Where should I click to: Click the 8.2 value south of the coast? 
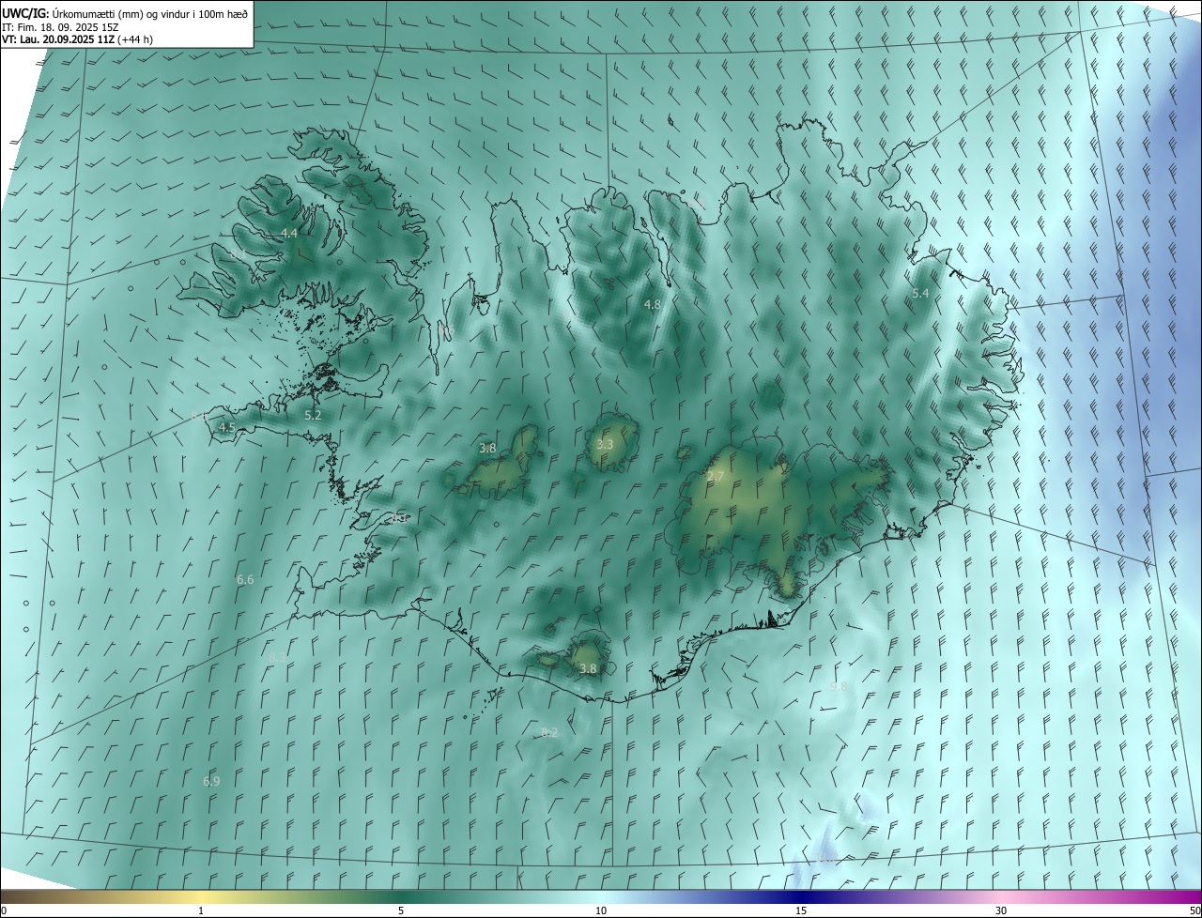(x=550, y=733)
